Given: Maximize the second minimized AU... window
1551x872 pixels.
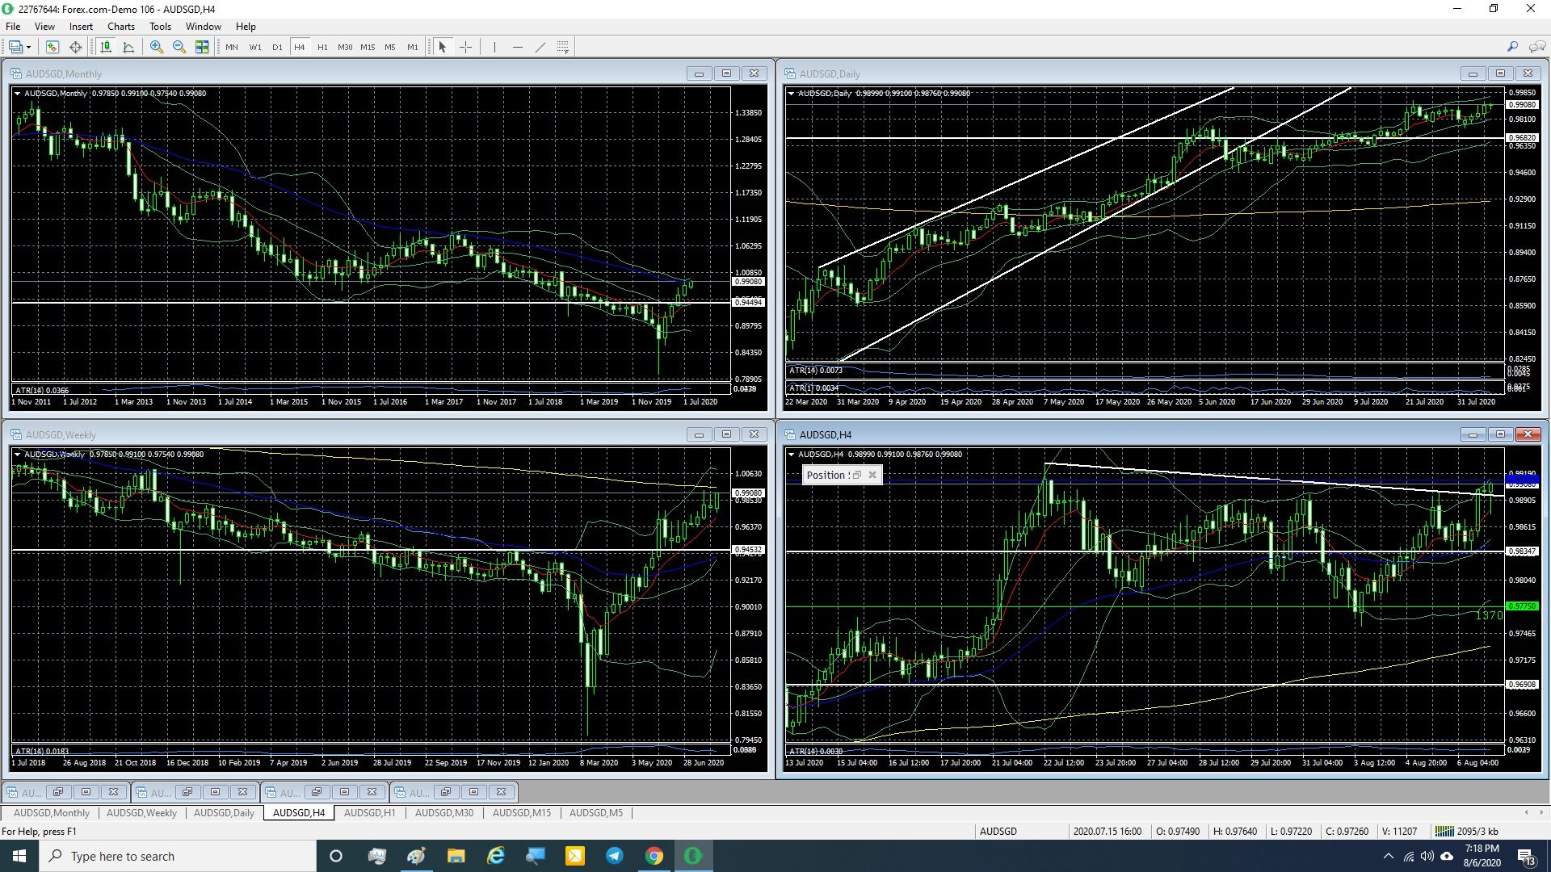Looking at the screenshot, I should point(215,792).
